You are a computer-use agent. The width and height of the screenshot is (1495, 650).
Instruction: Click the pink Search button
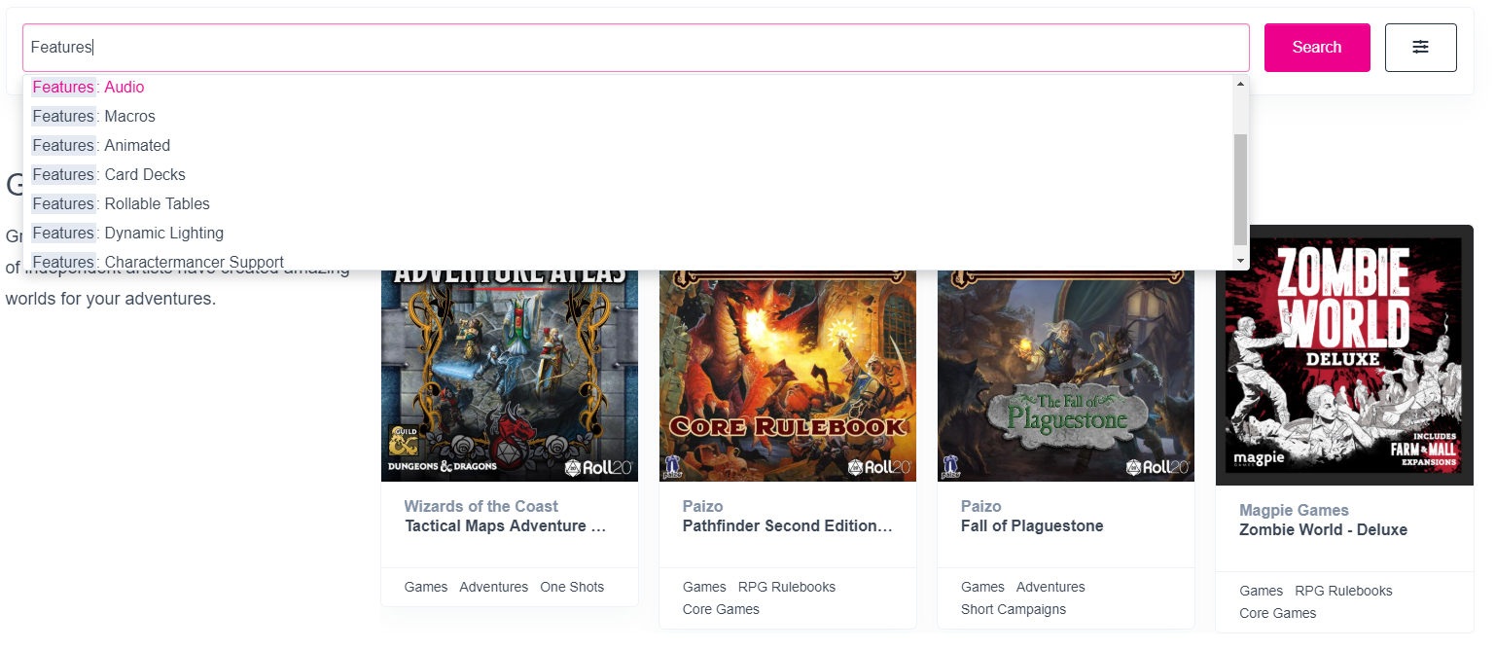click(1316, 48)
